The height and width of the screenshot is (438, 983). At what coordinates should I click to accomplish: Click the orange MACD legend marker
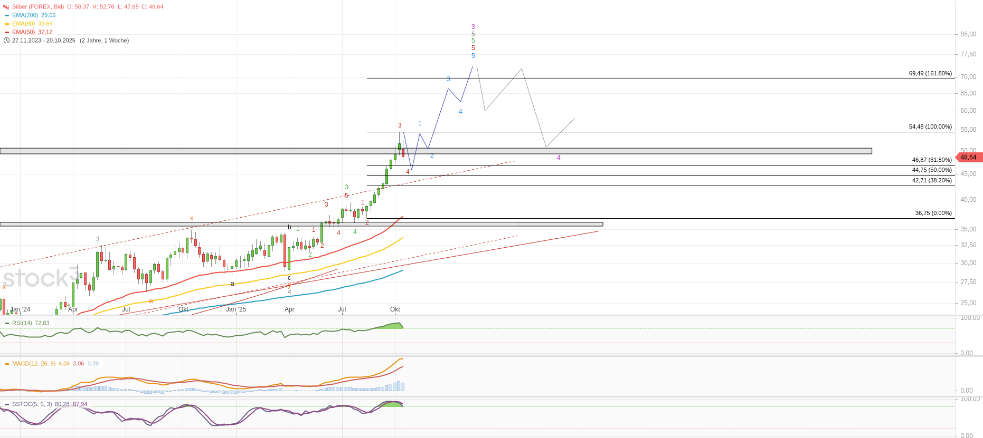7,364
